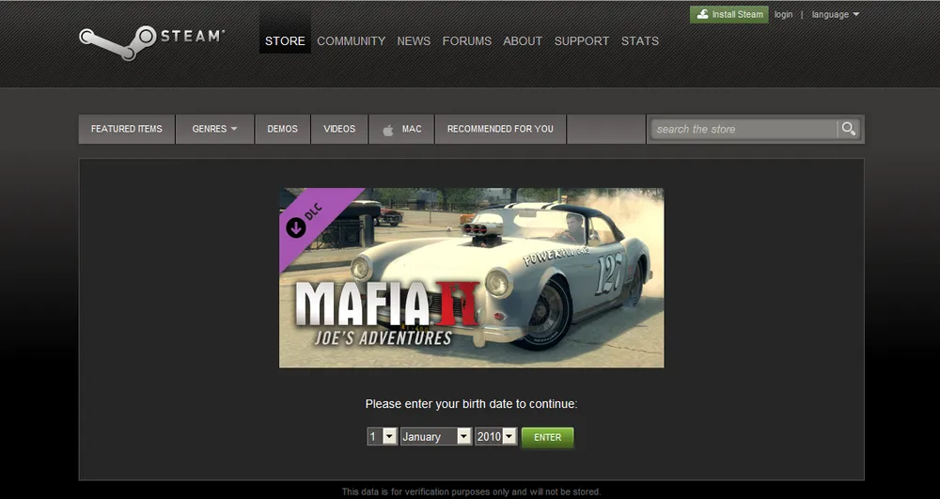Open the login link
This screenshot has width=940, height=499.
point(783,14)
